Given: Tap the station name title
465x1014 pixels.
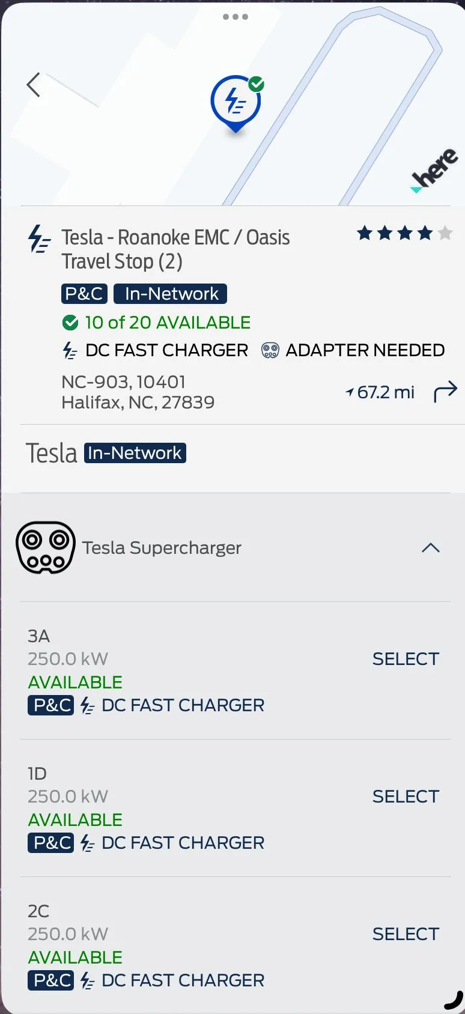Looking at the screenshot, I should (175, 249).
